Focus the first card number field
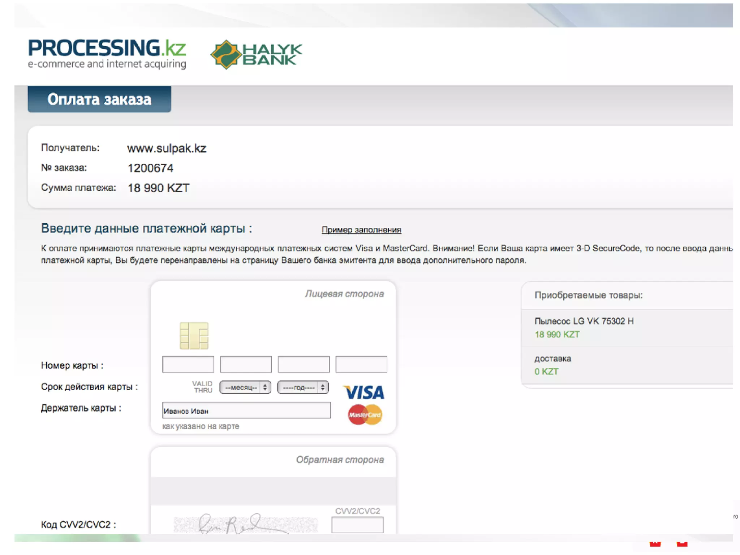Image resolution: width=740 pixels, height=555 pixels. click(x=188, y=364)
